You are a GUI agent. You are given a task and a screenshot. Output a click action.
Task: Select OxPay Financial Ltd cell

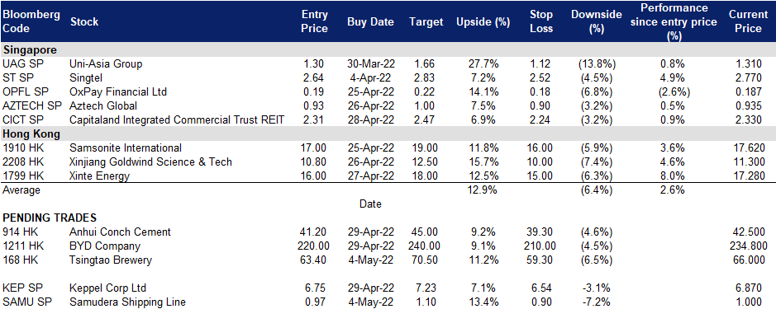tap(118, 91)
